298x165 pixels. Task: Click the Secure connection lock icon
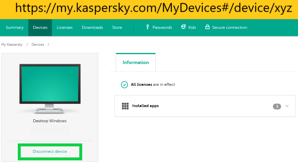pyautogui.click(x=207, y=27)
